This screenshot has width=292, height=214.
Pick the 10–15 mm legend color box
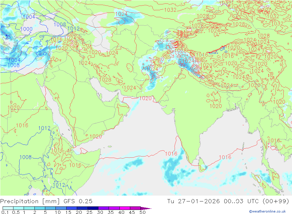61,208
